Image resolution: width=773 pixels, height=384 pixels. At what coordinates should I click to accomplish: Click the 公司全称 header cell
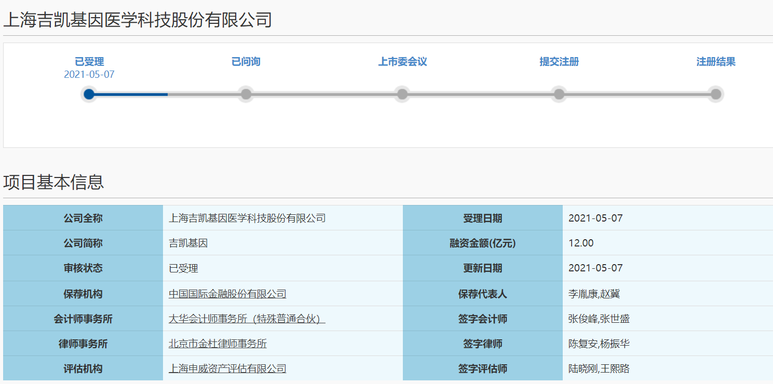[x=83, y=218]
